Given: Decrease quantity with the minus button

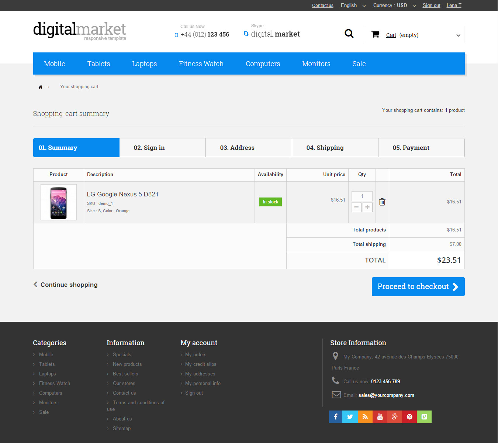Looking at the screenshot, I should coord(356,207).
